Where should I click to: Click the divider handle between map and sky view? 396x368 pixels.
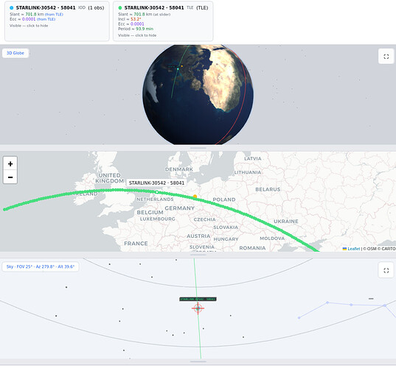(198, 255)
